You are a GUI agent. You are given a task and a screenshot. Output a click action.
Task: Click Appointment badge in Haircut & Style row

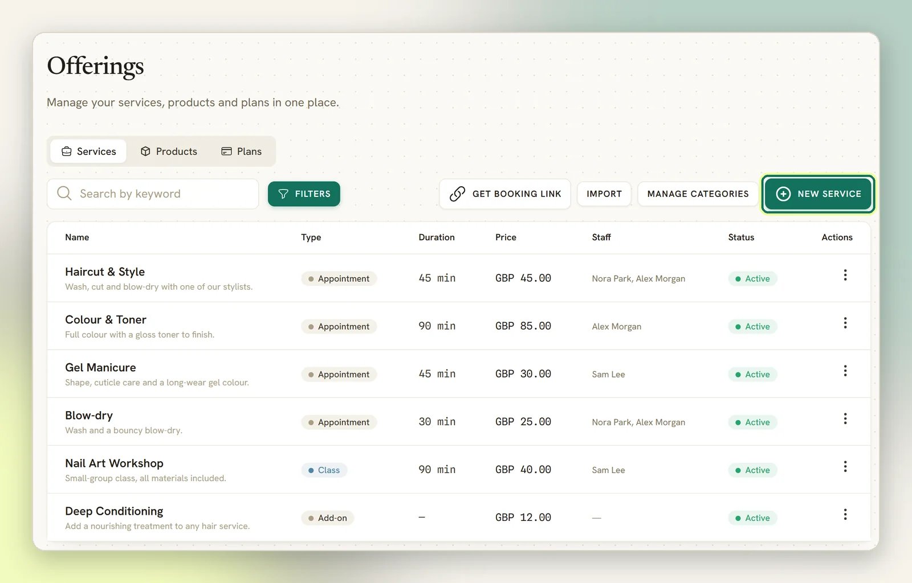pyautogui.click(x=339, y=279)
